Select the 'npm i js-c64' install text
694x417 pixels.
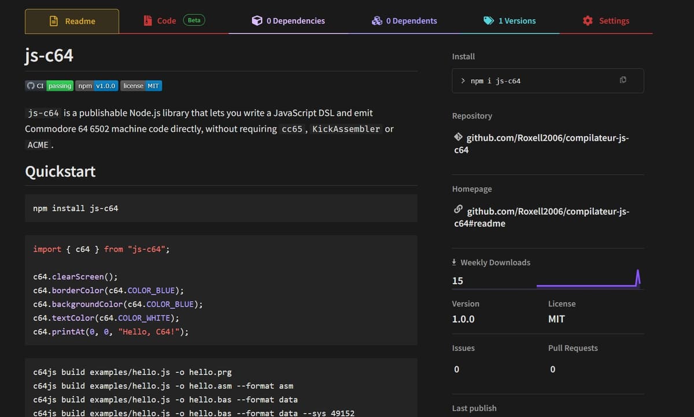coord(495,81)
